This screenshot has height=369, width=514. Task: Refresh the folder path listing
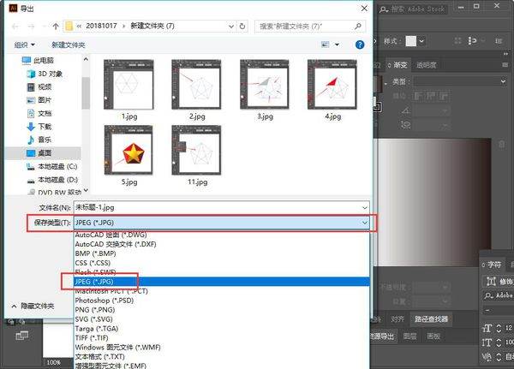point(242,27)
